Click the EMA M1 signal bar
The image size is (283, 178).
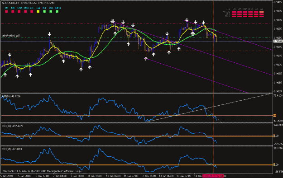[x=234, y=16]
